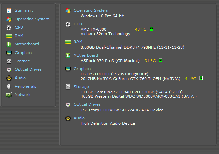Image resolution: width=219 pixels, height=154 pixels.
Task: Click the TSSTcorp CDDVDW SH-224BB line
Action: tap(122, 110)
